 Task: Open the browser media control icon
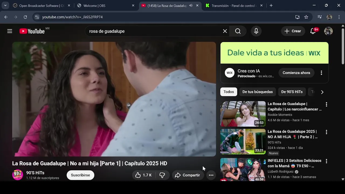point(320,17)
